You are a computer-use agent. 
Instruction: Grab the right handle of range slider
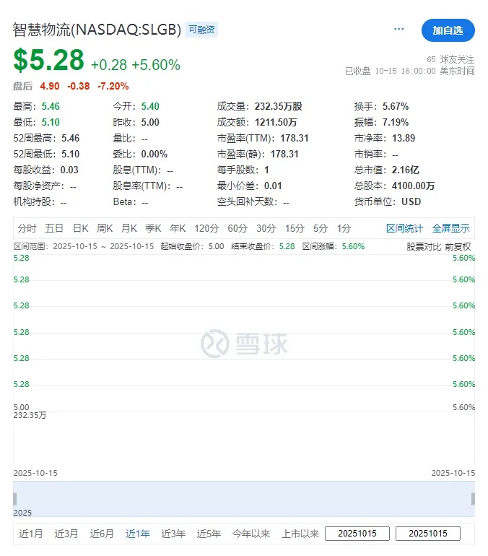(x=473, y=499)
